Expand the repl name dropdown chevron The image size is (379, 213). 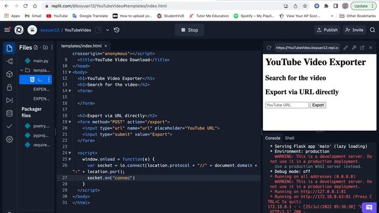[108, 30]
